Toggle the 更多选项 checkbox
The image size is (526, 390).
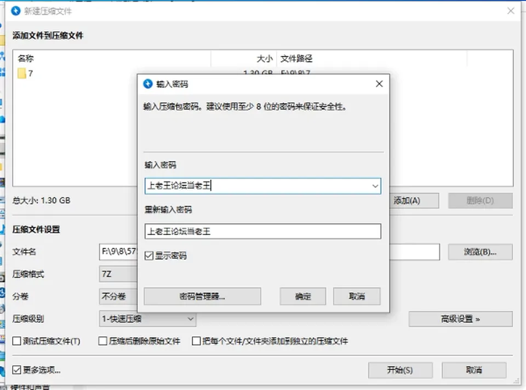[x=16, y=370]
